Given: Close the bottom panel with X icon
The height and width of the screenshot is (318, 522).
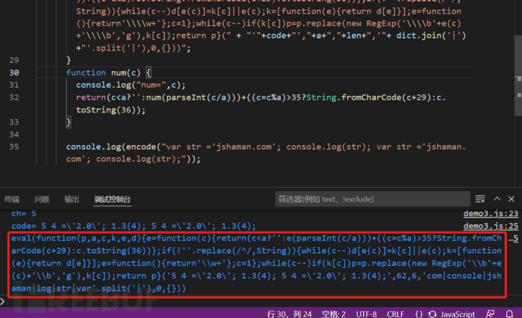Looking at the screenshot, I should click(511, 199).
